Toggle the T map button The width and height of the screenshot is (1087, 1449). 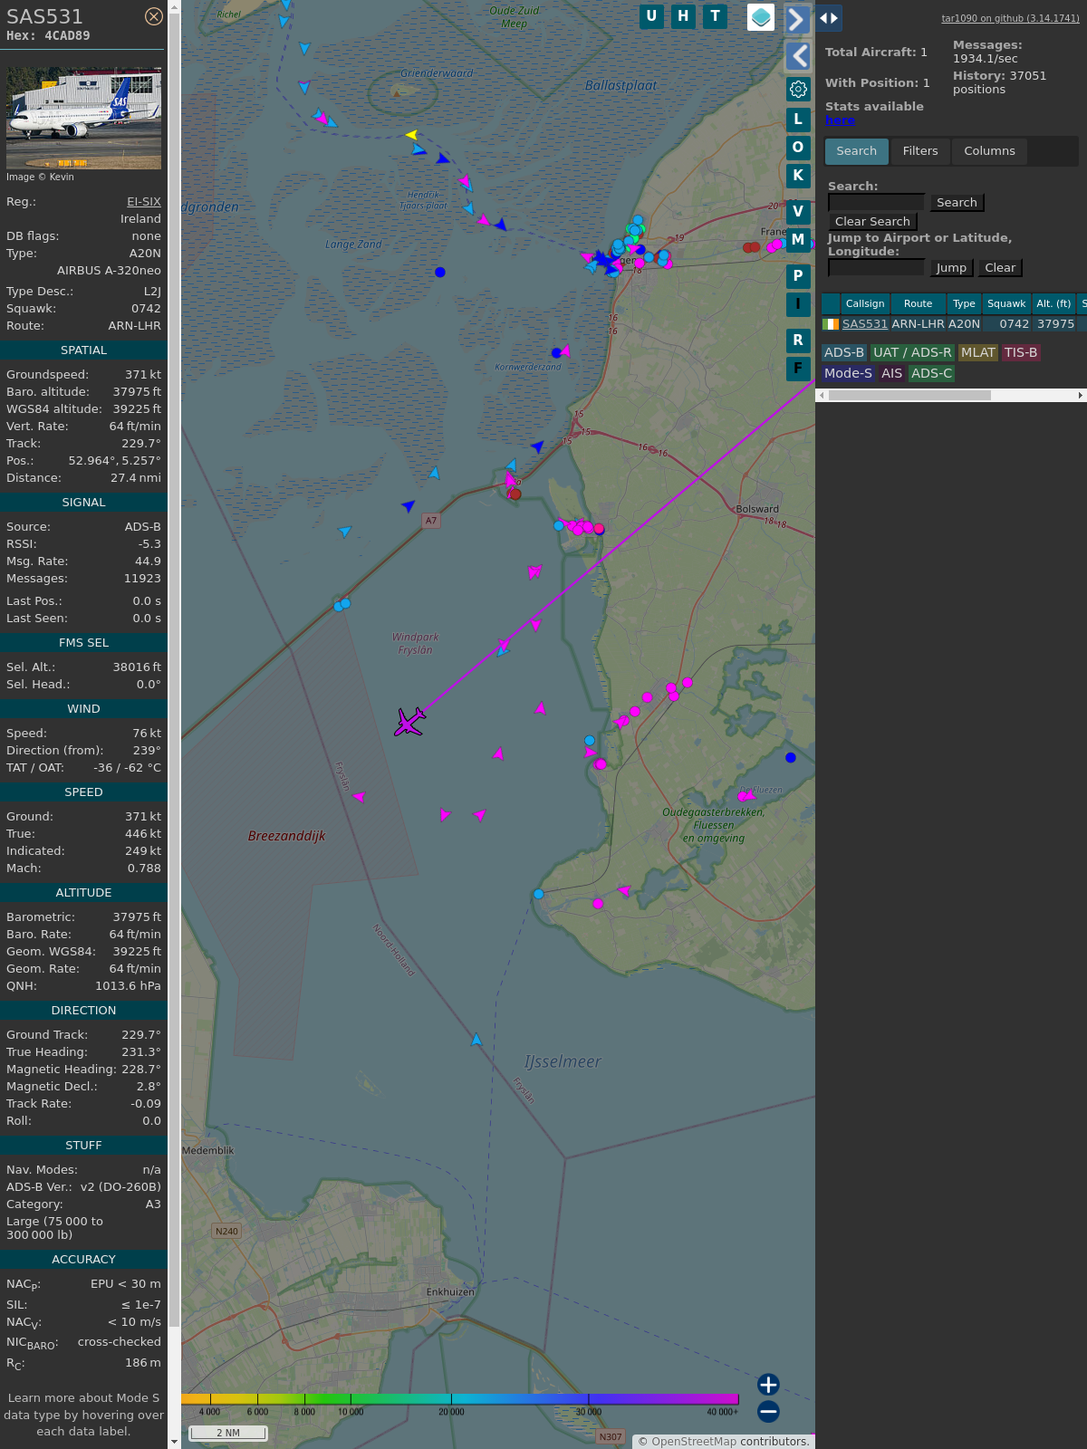coord(716,16)
